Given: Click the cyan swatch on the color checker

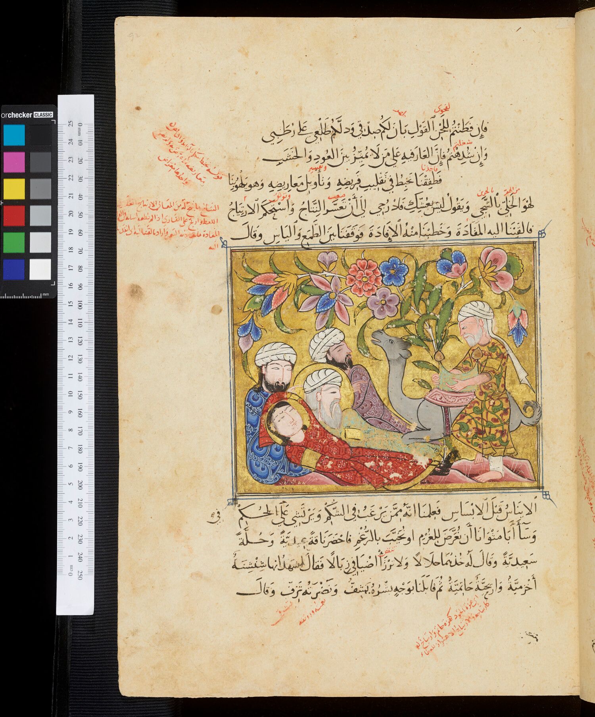Looking at the screenshot, I should click(14, 135).
